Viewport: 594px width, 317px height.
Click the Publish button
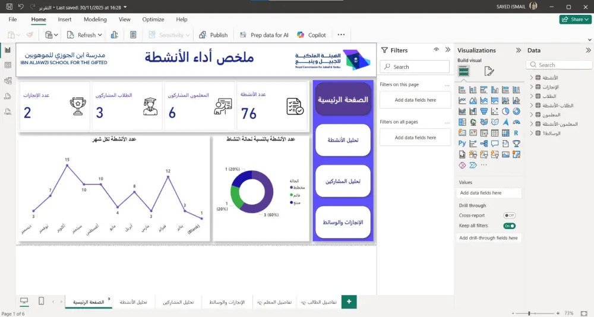[x=213, y=35]
